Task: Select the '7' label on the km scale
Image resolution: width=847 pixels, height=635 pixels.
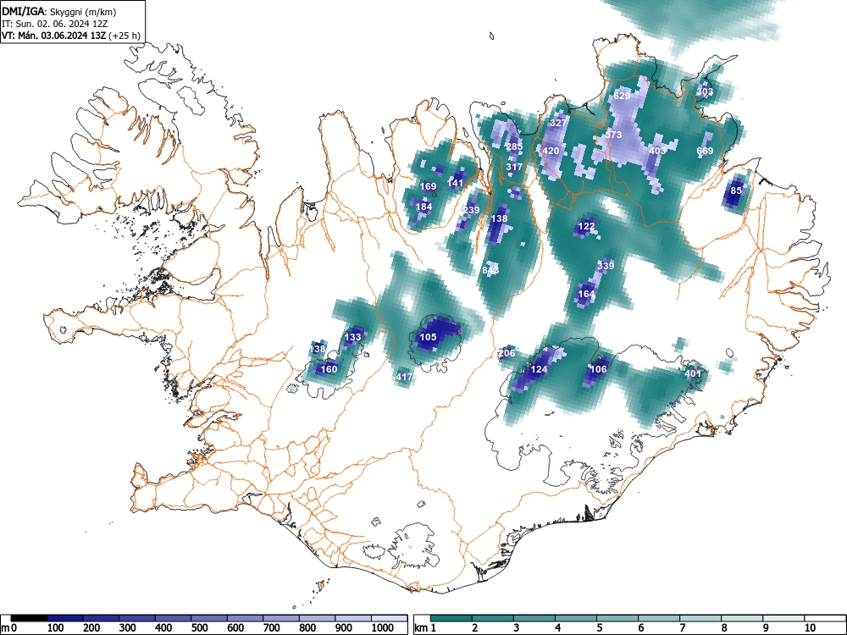Action: [x=682, y=628]
